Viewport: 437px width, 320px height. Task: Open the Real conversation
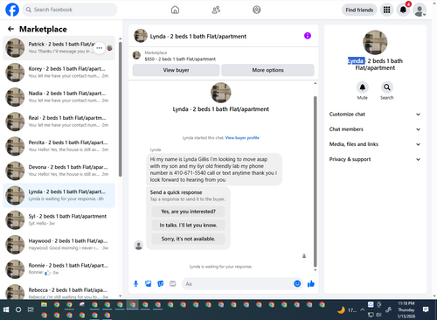pos(59,122)
